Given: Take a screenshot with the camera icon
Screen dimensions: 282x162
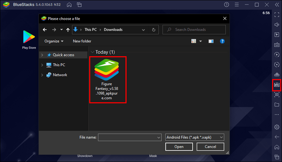Looking at the screenshot, I should pyautogui.click(x=277, y=95).
